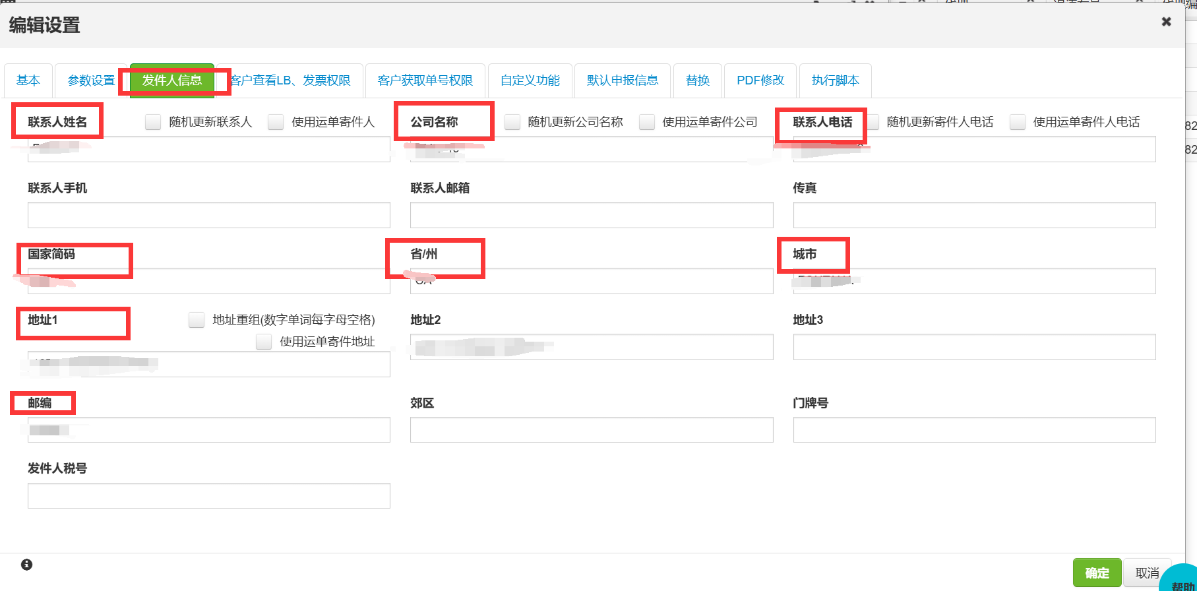Open the 自定义功能 tab
1197x591 pixels.
pos(530,80)
